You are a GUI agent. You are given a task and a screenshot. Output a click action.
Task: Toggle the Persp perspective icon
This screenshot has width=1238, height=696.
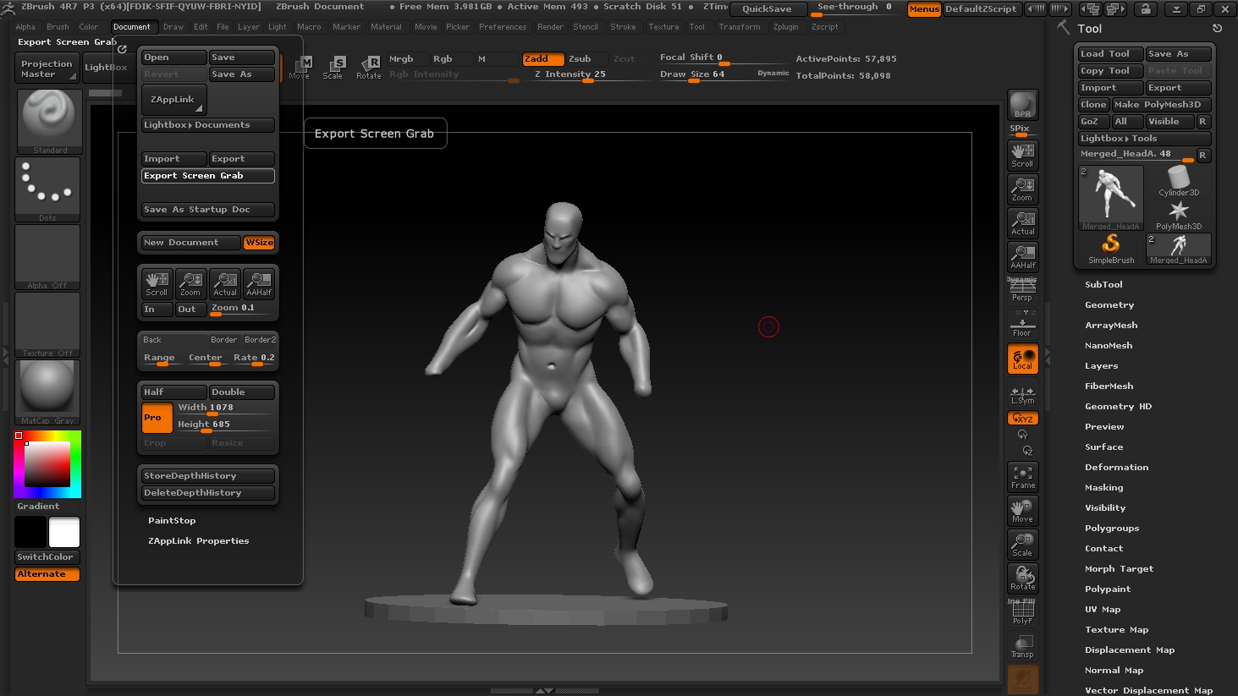(1023, 289)
